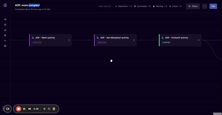Click the Exit button

(213, 6)
